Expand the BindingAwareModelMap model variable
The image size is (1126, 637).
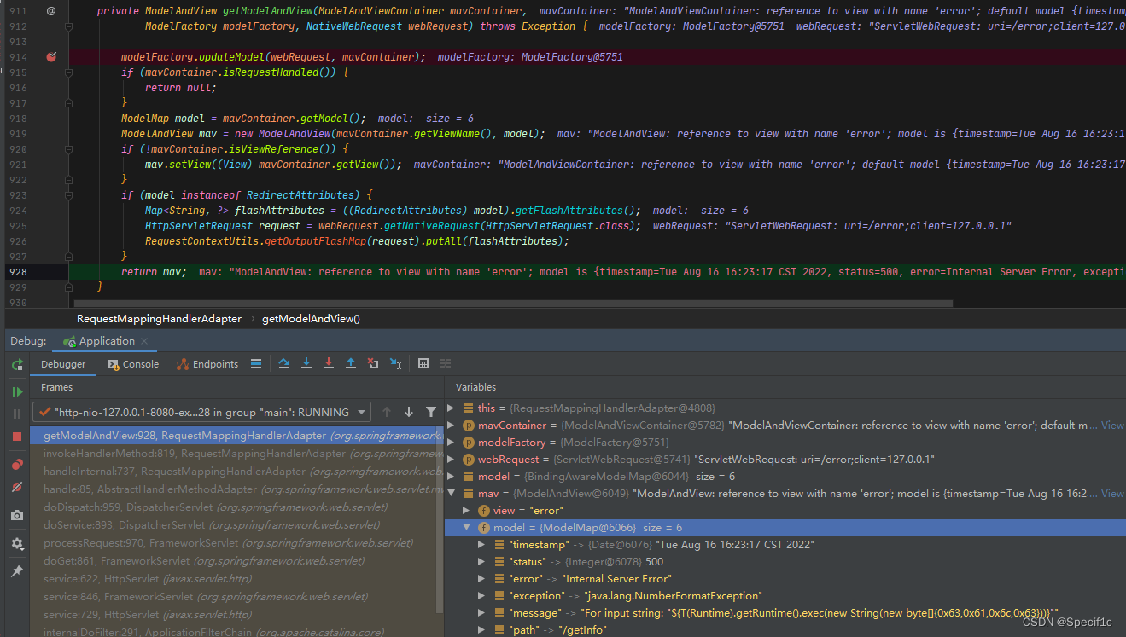[x=452, y=477]
